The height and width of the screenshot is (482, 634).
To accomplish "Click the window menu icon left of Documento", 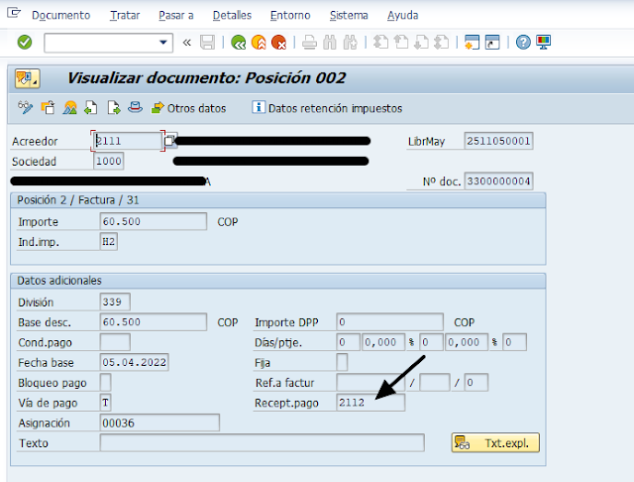I will tap(14, 13).
